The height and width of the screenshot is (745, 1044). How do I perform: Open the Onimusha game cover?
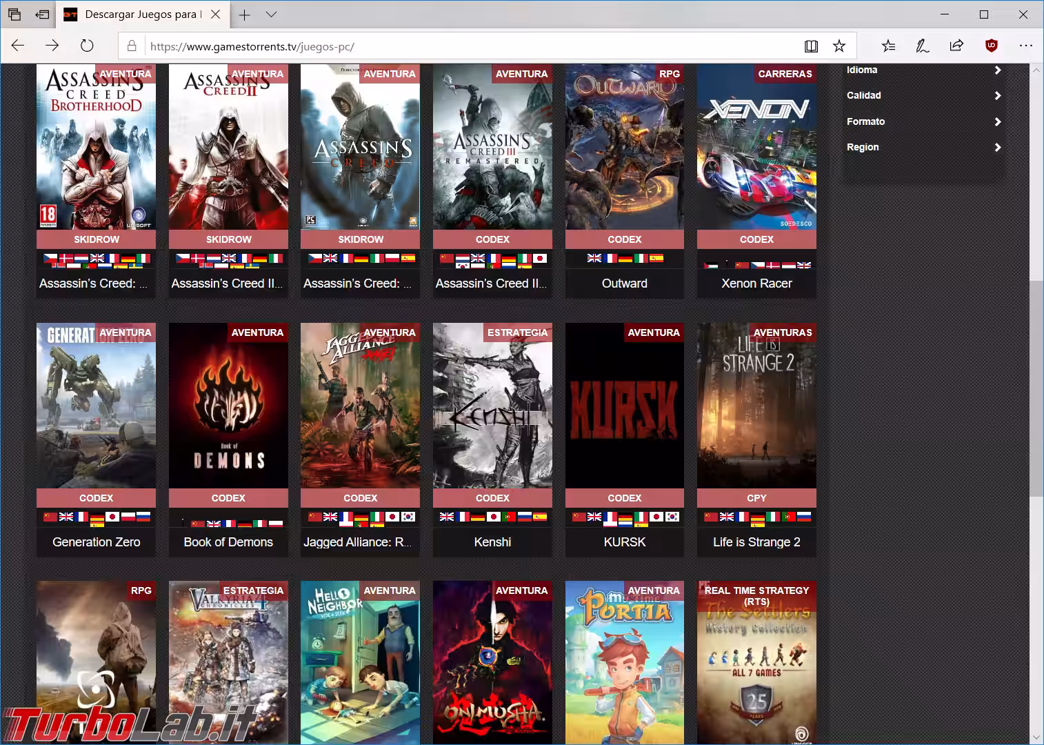492,662
